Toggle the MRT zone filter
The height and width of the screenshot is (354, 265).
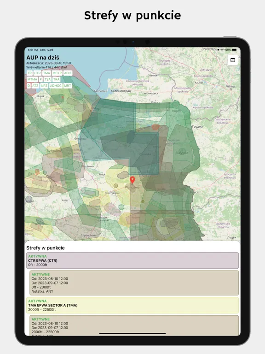[x=67, y=86]
